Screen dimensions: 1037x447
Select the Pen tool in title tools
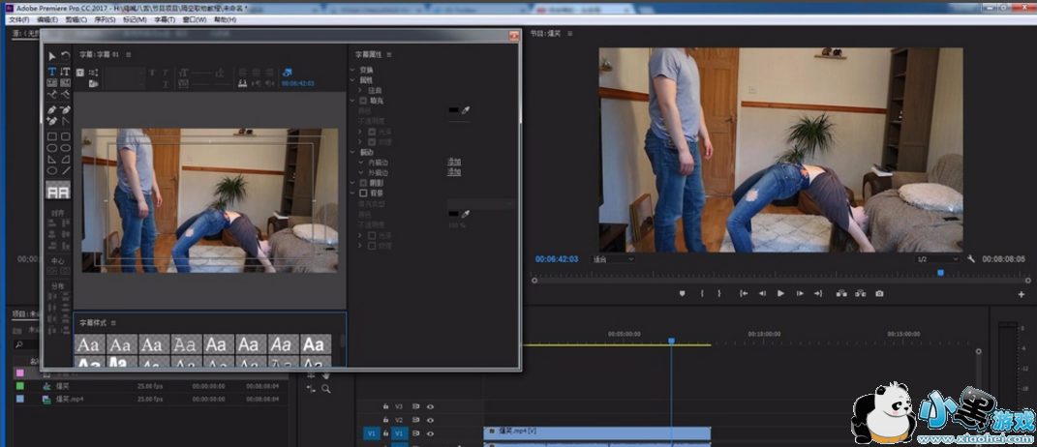coord(52,109)
